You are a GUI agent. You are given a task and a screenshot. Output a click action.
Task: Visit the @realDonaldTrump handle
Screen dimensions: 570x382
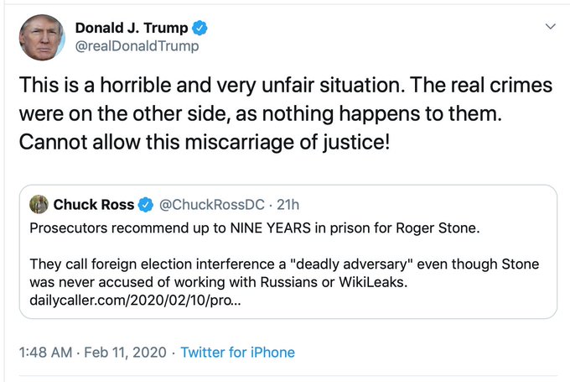pos(137,46)
